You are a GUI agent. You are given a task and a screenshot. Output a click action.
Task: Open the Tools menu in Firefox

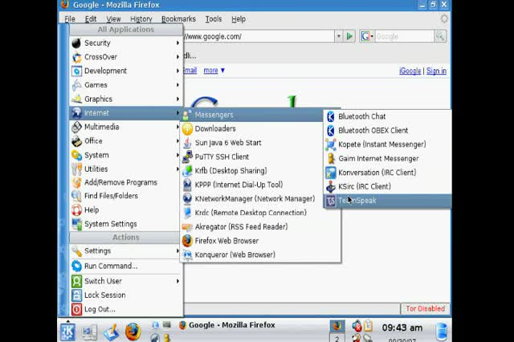214,19
